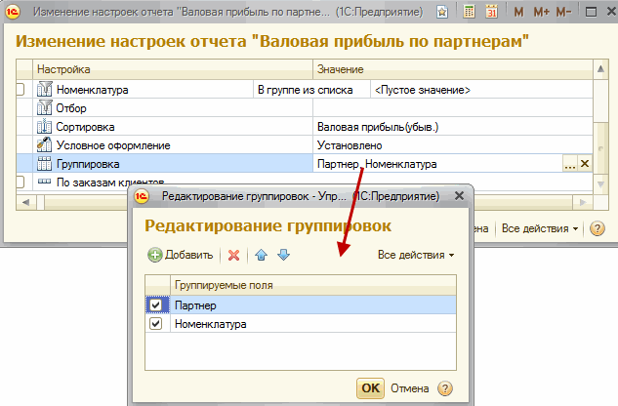Open calendar icon in title bar
The height and width of the screenshot is (406, 618).
(491, 12)
